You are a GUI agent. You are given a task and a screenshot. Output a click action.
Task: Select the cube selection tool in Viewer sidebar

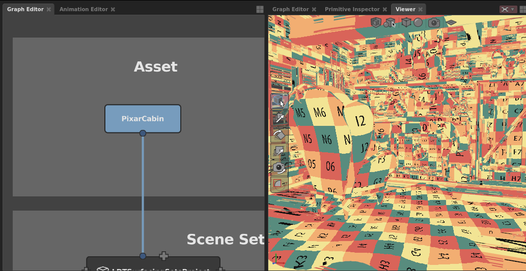(x=279, y=101)
